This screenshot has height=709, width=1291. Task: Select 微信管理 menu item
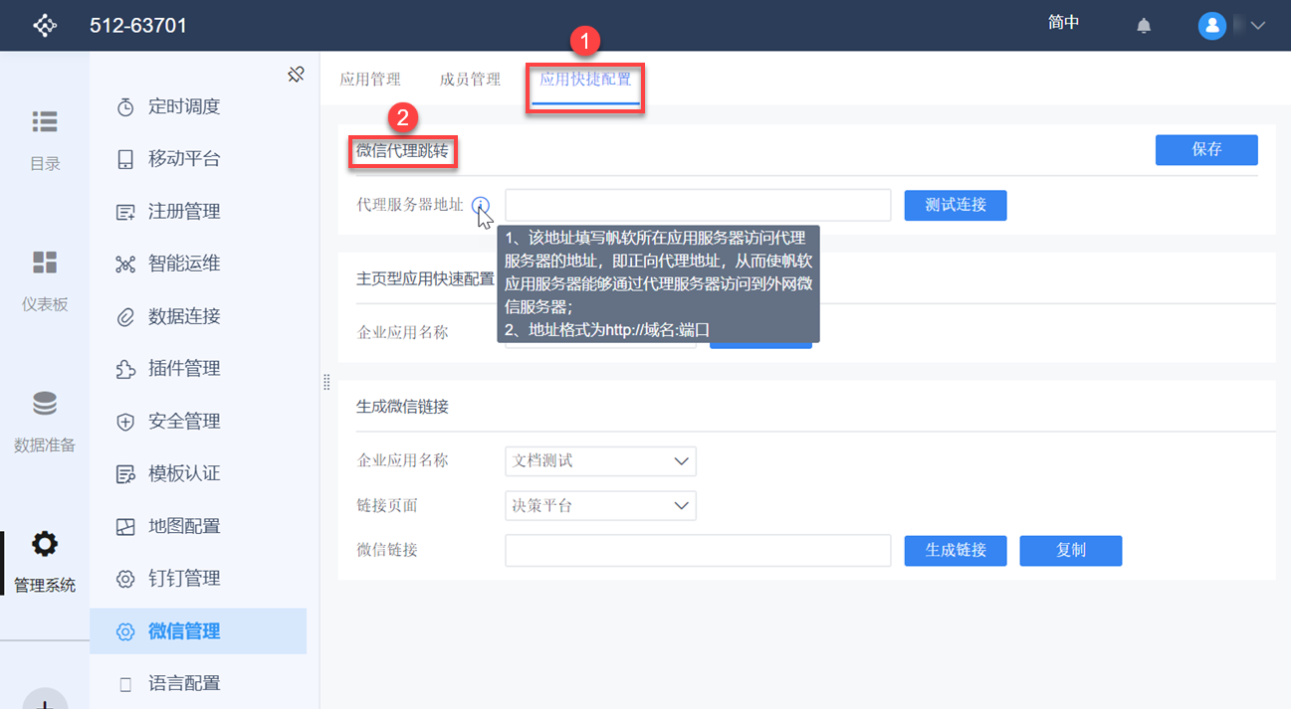[x=198, y=631]
